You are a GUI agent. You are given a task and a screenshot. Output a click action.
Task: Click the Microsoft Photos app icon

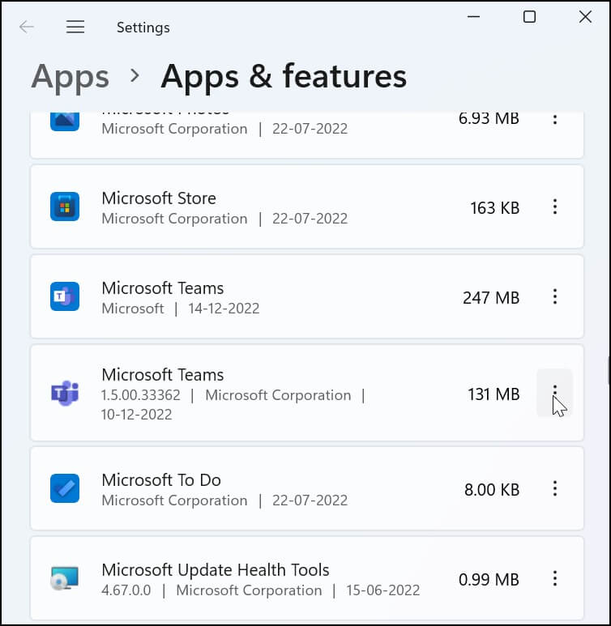click(65, 121)
